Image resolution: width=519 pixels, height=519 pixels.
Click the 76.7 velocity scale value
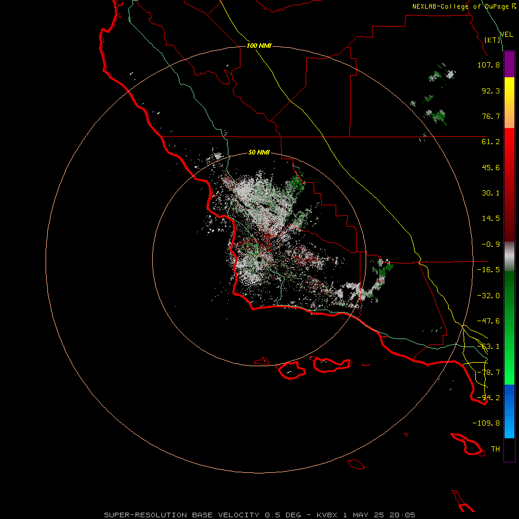click(491, 116)
